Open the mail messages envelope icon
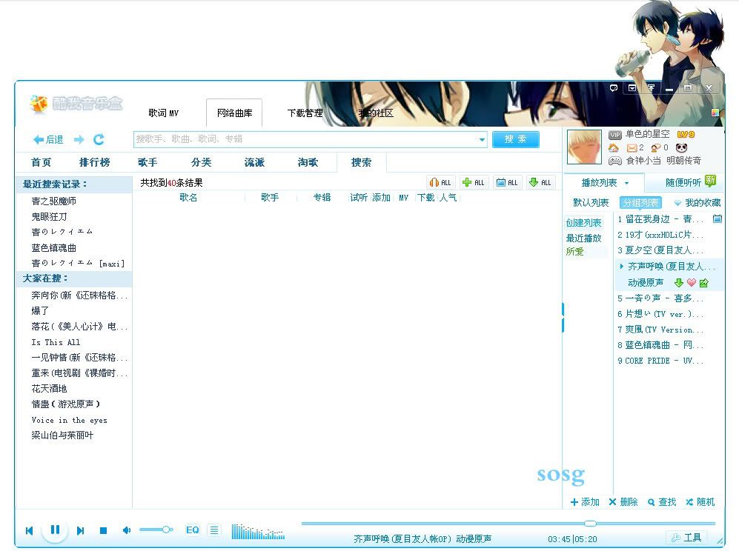Image resolution: width=739 pixels, height=551 pixels. coord(632,148)
